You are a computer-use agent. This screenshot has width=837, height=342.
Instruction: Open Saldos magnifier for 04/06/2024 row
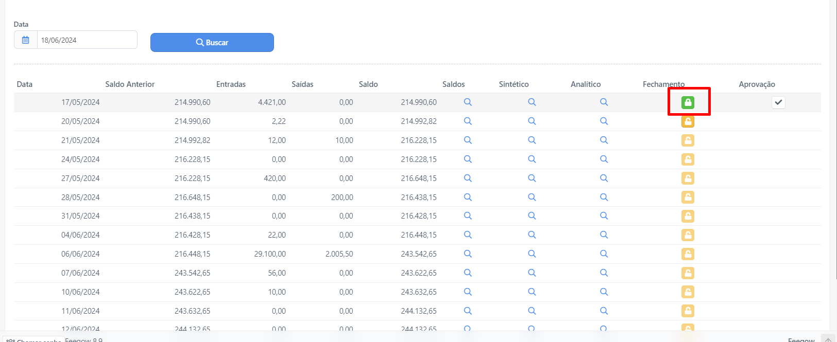click(x=468, y=235)
